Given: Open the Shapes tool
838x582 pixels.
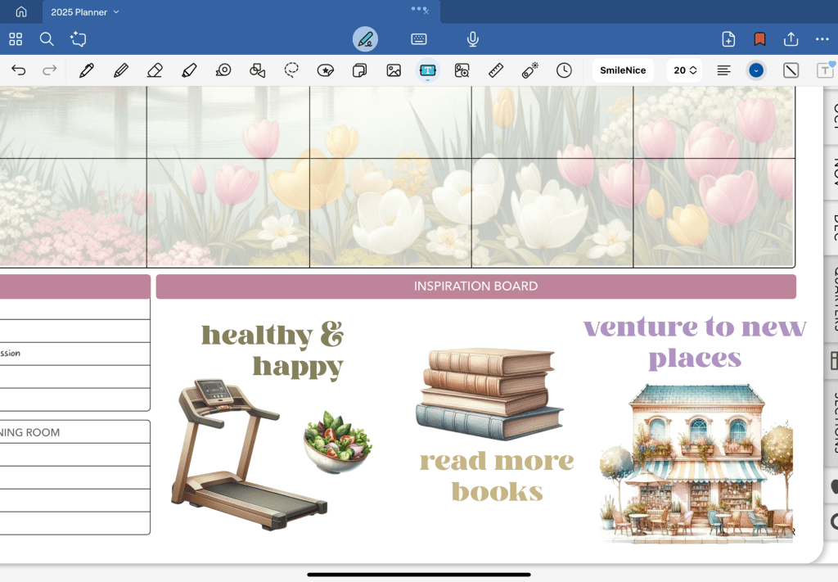Looking at the screenshot, I should point(257,70).
